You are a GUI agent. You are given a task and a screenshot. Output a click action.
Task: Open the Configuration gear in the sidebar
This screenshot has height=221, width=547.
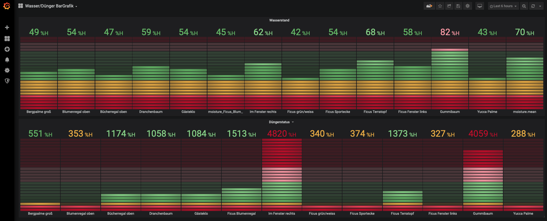pos(7,70)
